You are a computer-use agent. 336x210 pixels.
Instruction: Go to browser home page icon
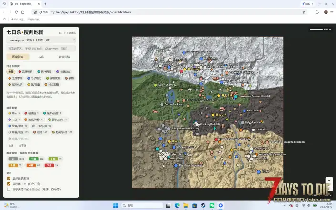click(x=23, y=12)
